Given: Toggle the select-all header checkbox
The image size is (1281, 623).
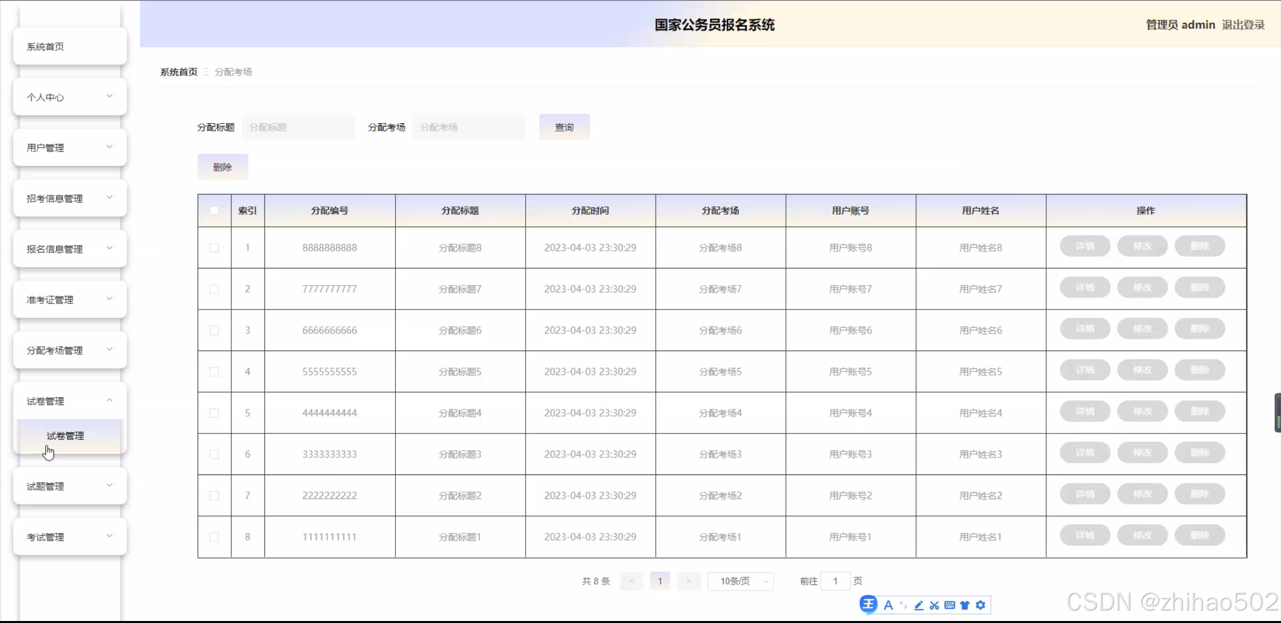Looking at the screenshot, I should pos(214,210).
